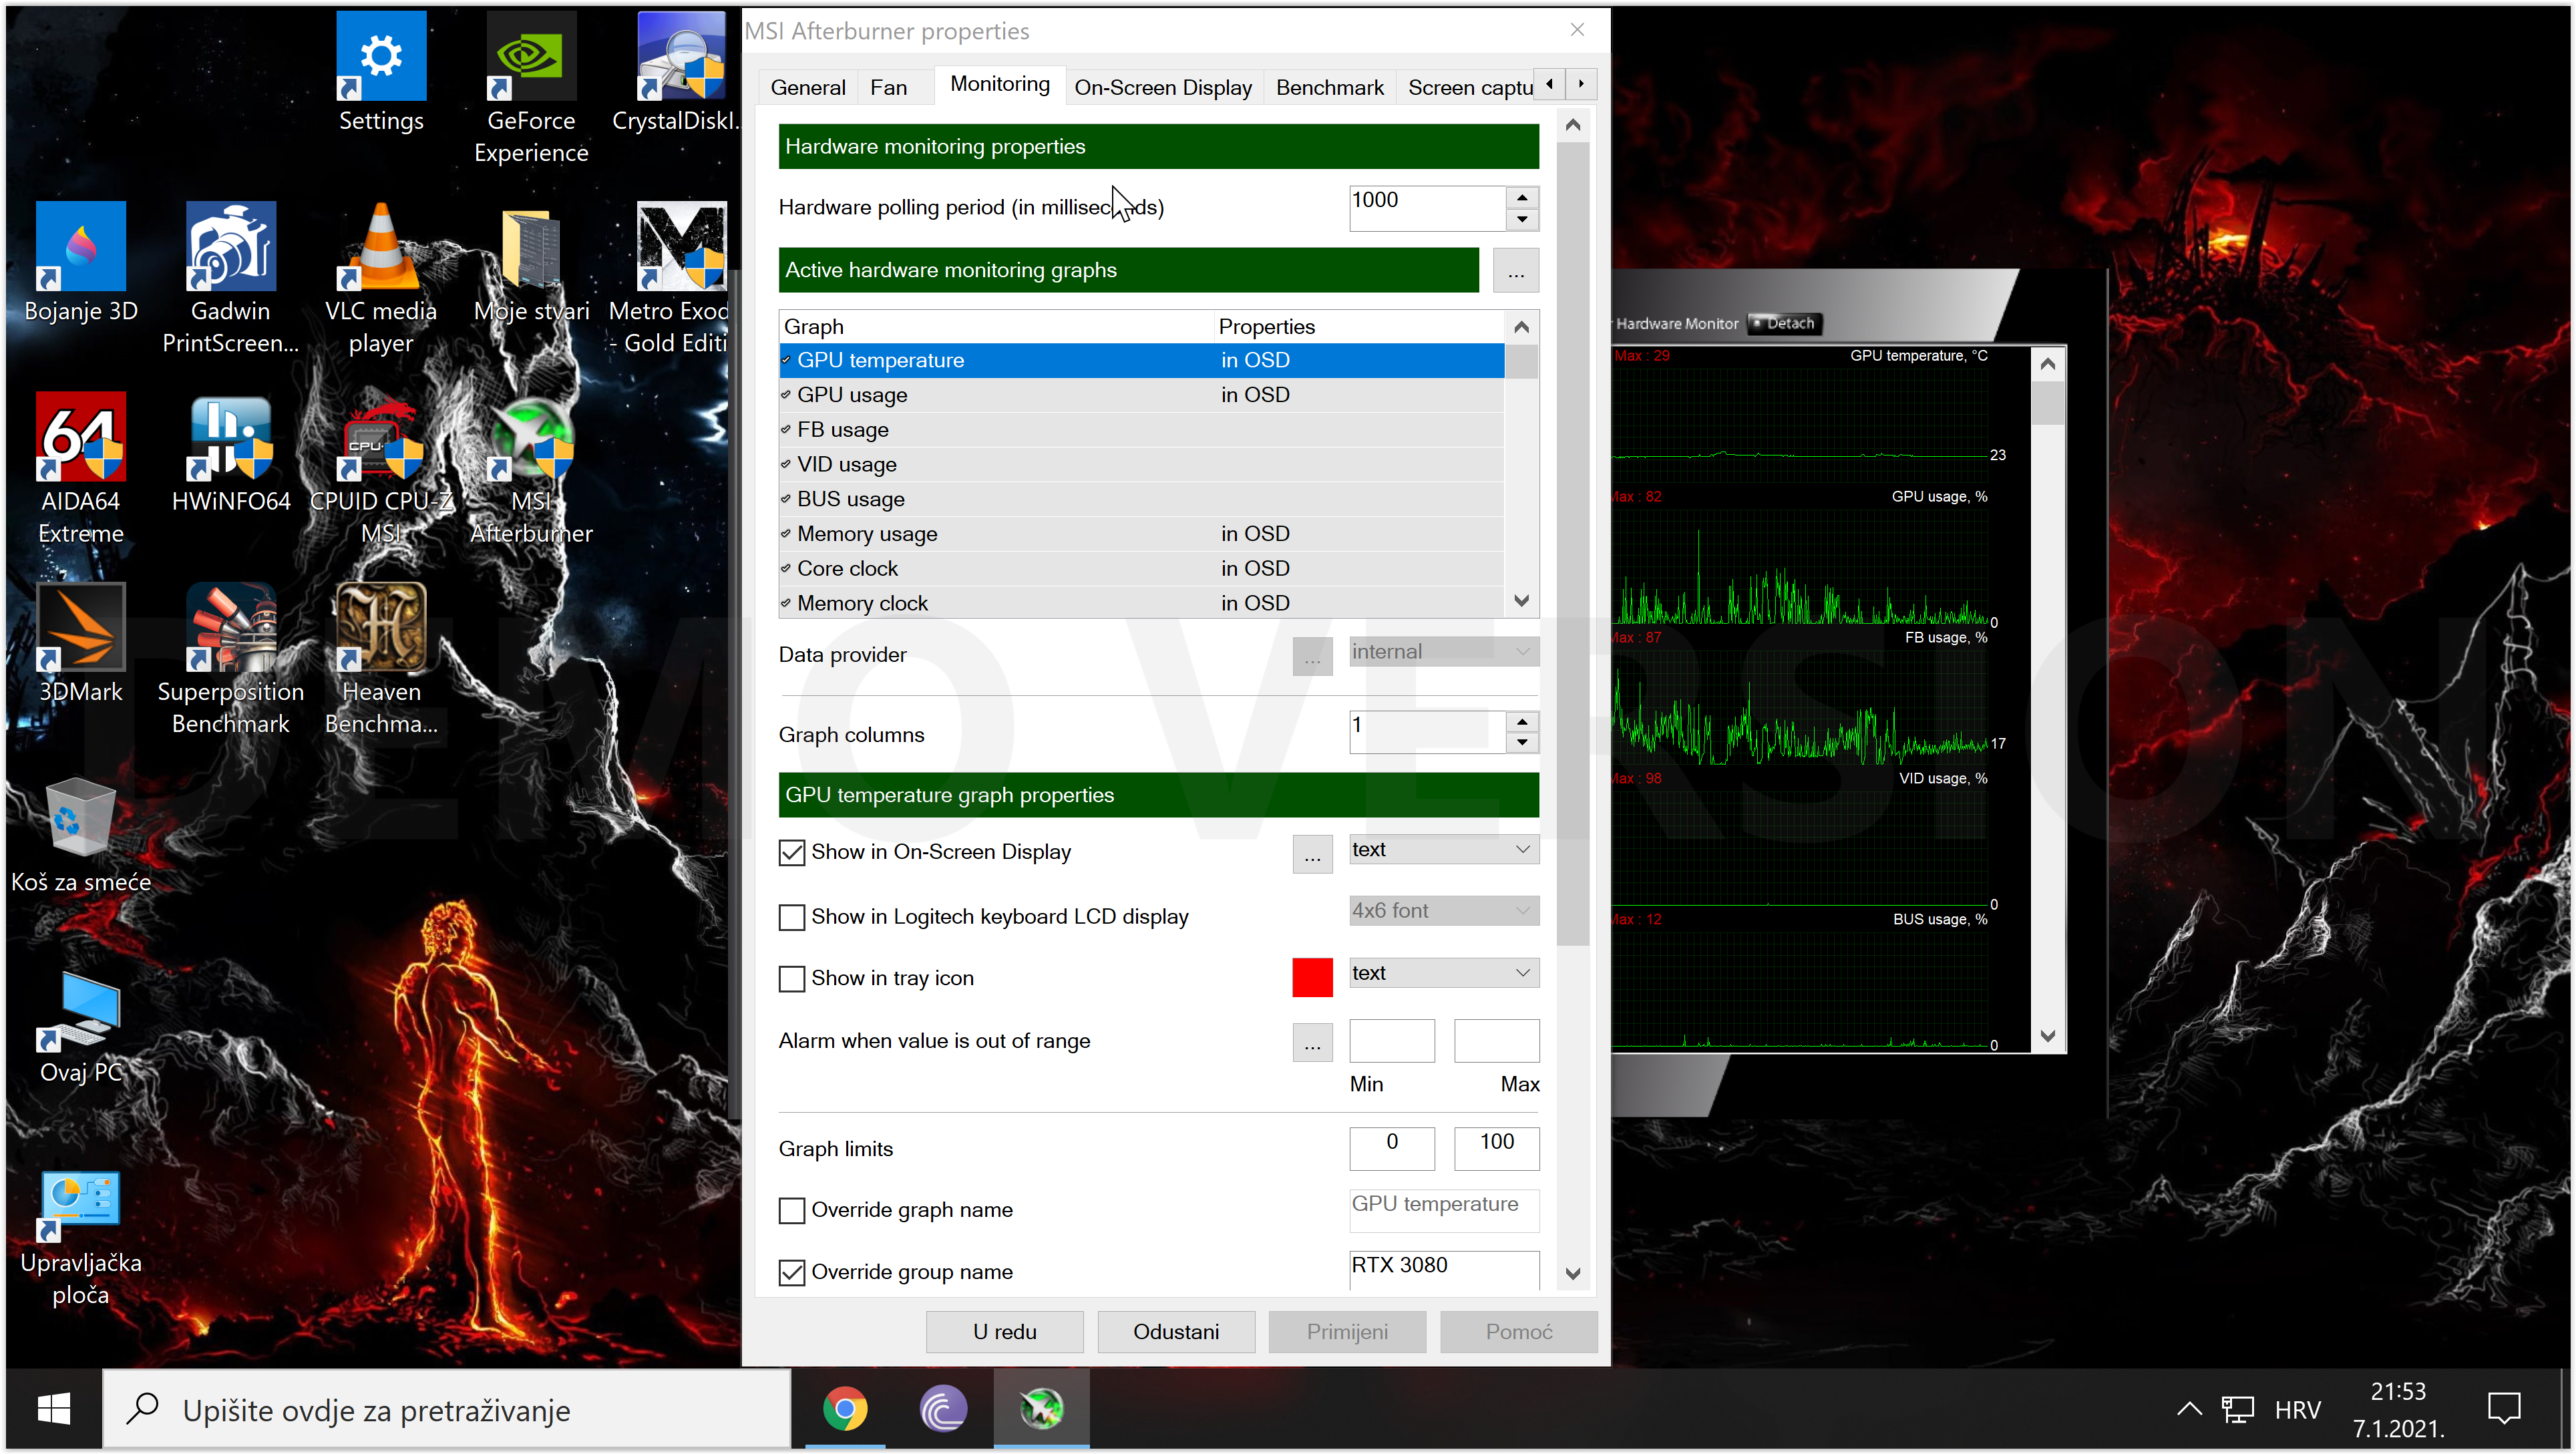Open the Windows Start menu button
Image resolution: width=2576 pixels, height=1454 pixels.
click(53, 1410)
